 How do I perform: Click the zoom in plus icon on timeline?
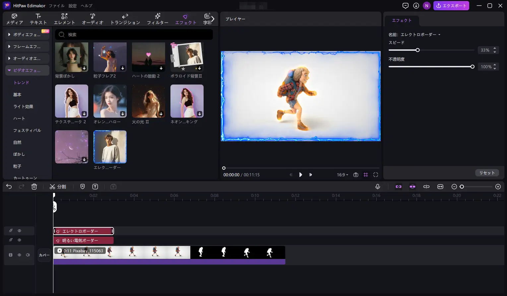(x=498, y=187)
